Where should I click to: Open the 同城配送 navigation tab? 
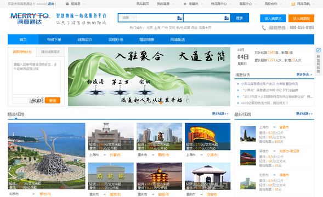pos(178,39)
